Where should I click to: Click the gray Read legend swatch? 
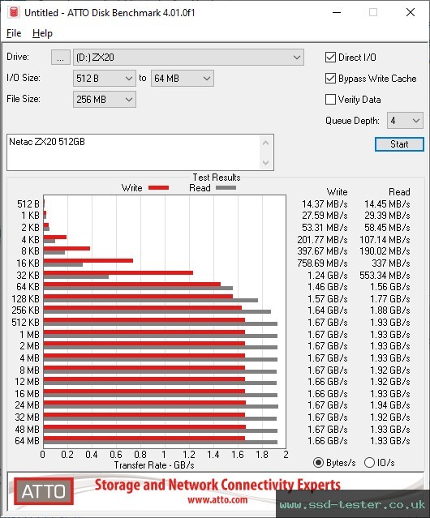pos(226,187)
